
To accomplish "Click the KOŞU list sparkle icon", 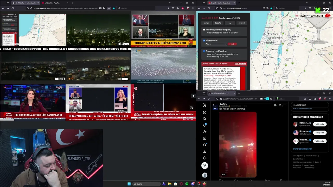I will tap(275, 105).
